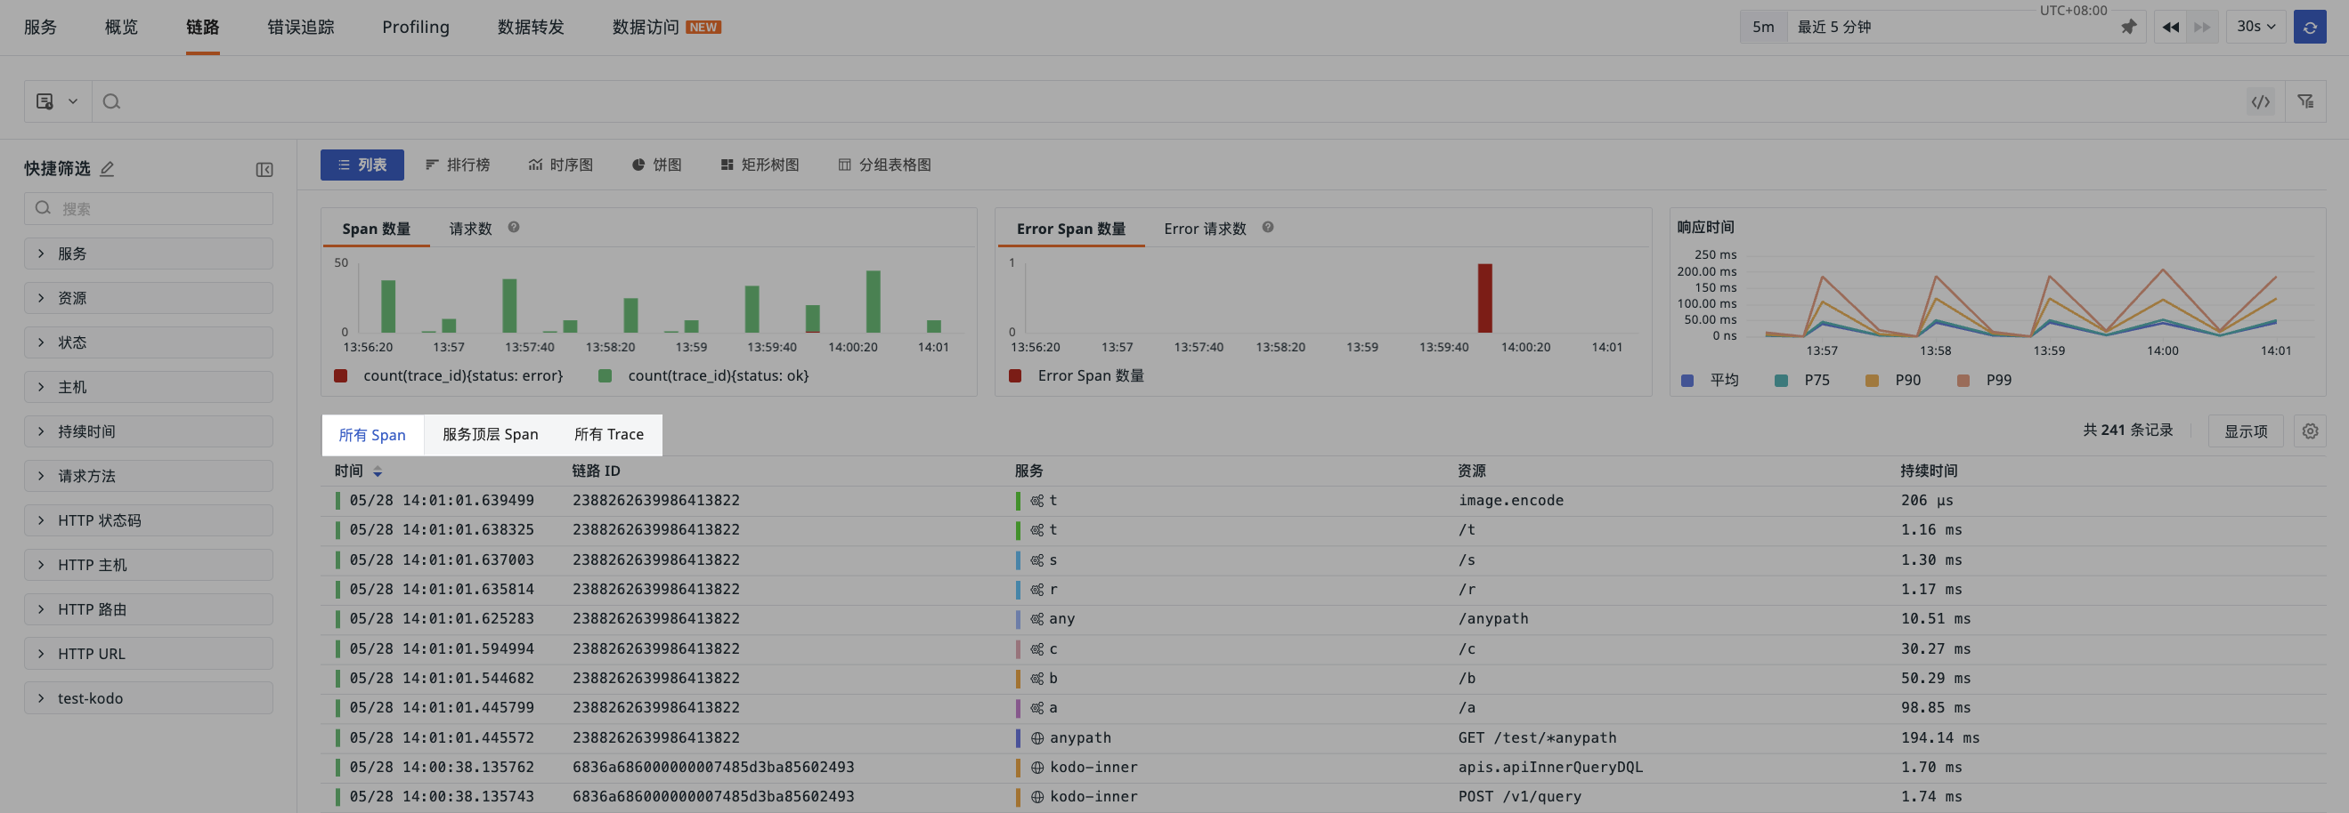This screenshot has width=2349, height=813.
Task: Click the image.encode resource cell
Action: tap(1510, 501)
